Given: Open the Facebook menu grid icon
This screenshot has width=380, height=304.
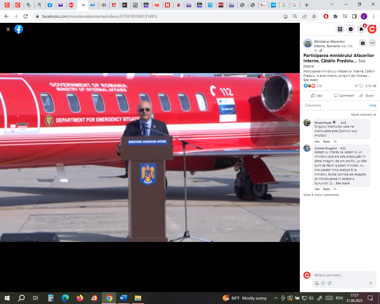Looking at the screenshot, I should pos(340,29).
